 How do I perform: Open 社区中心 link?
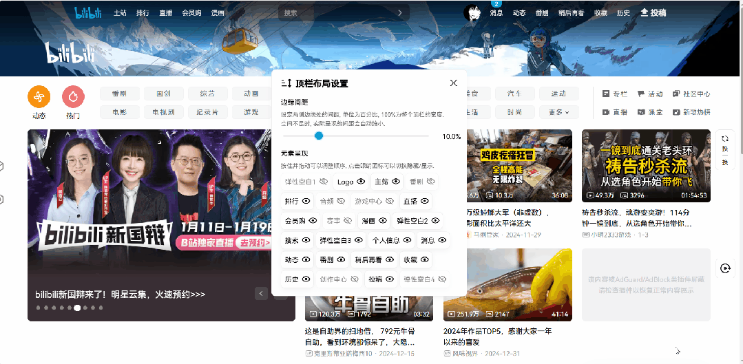[691, 94]
